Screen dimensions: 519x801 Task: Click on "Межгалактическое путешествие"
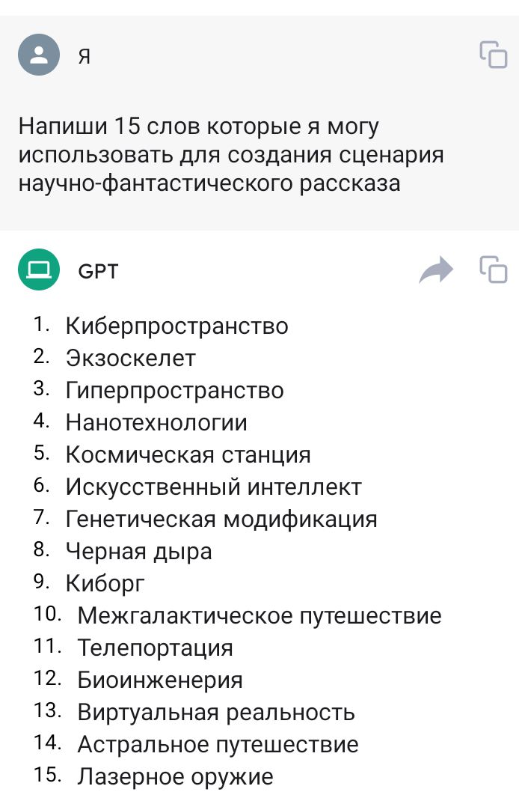(259, 616)
